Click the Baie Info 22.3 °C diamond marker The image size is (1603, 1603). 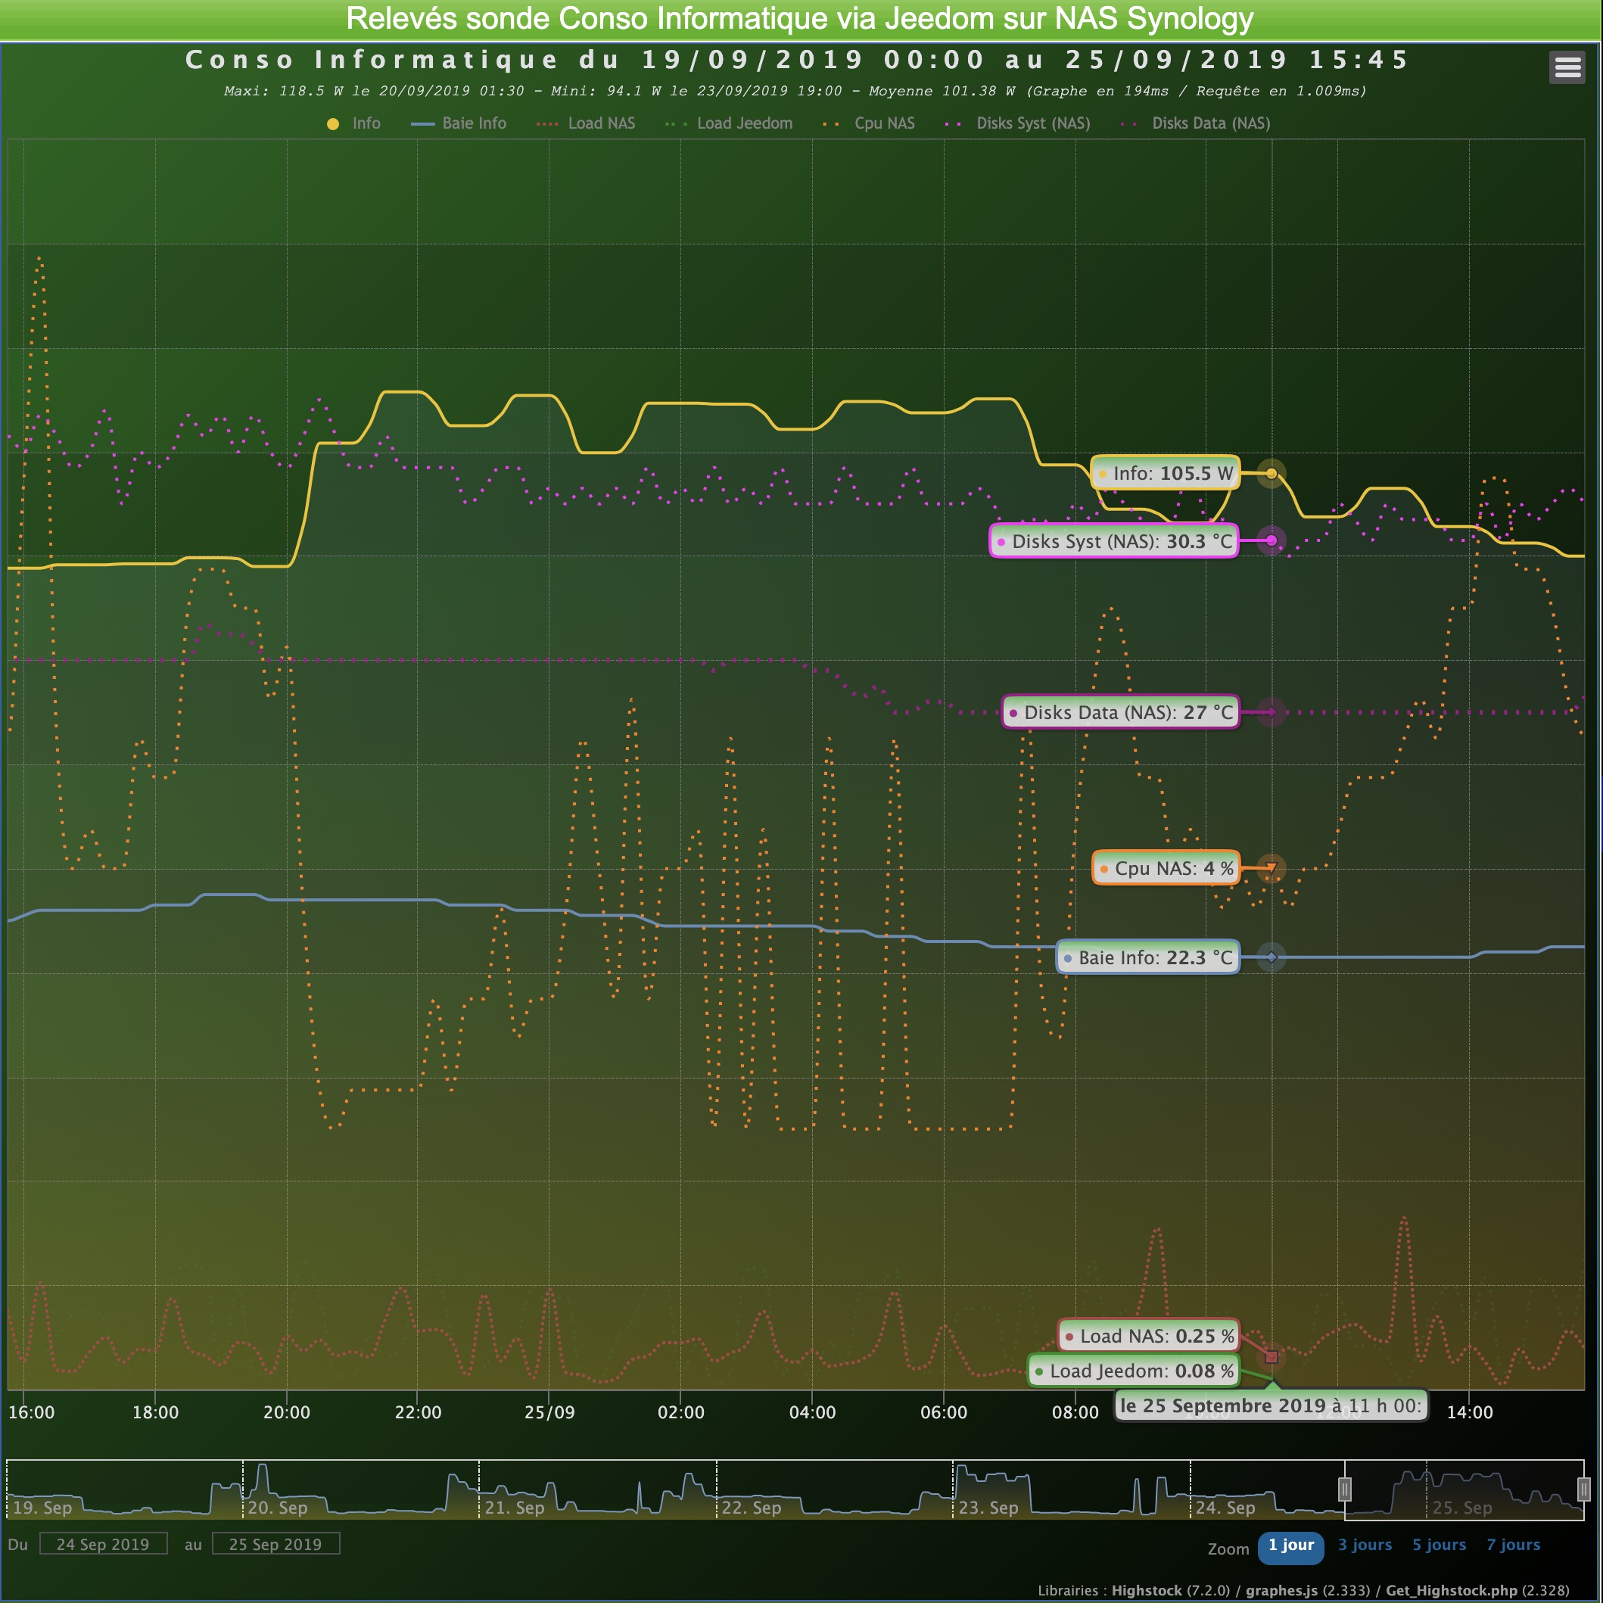pos(1271,957)
